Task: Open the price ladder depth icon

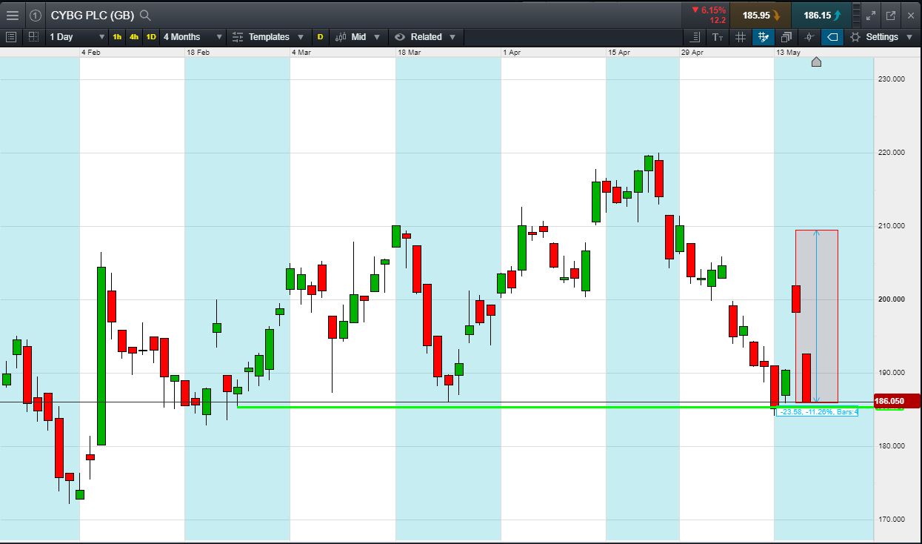Action: [857, 15]
